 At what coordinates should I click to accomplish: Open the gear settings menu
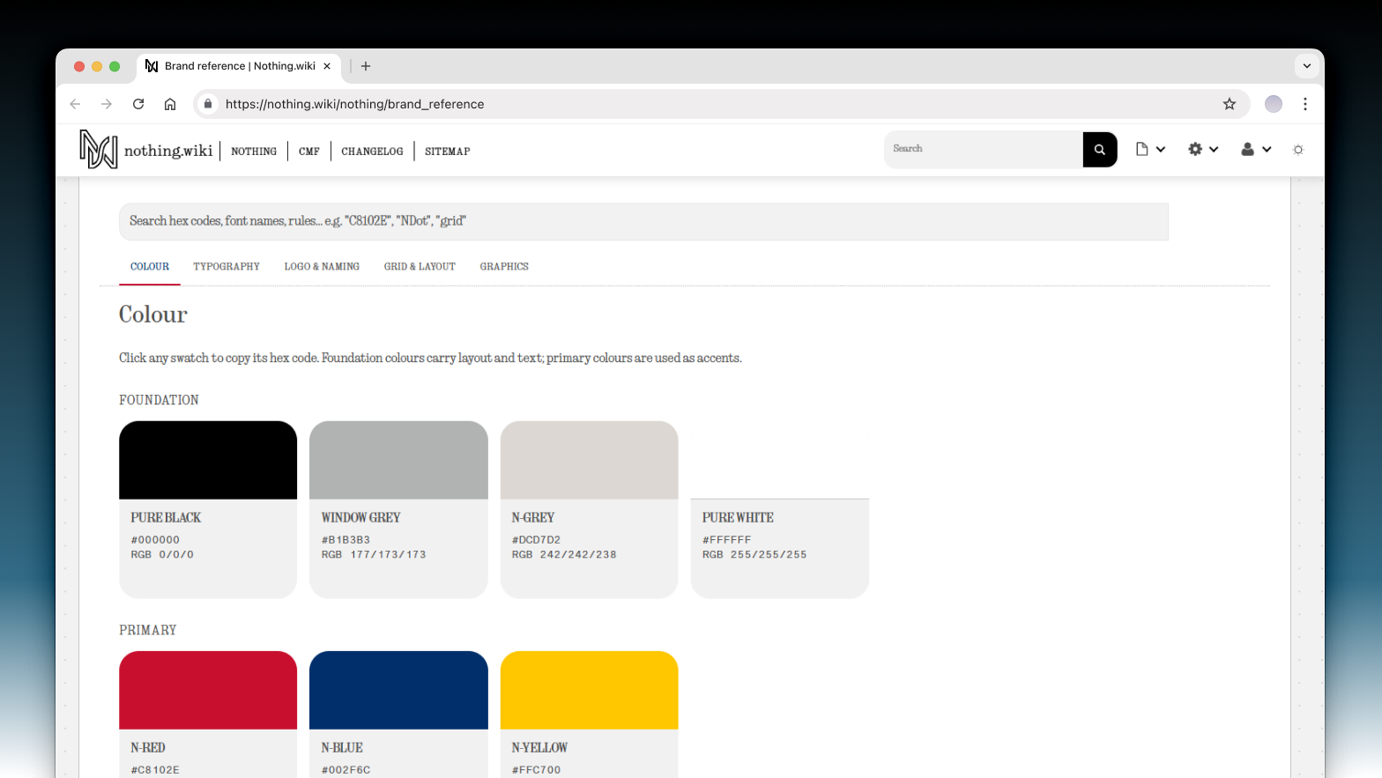1203,150
